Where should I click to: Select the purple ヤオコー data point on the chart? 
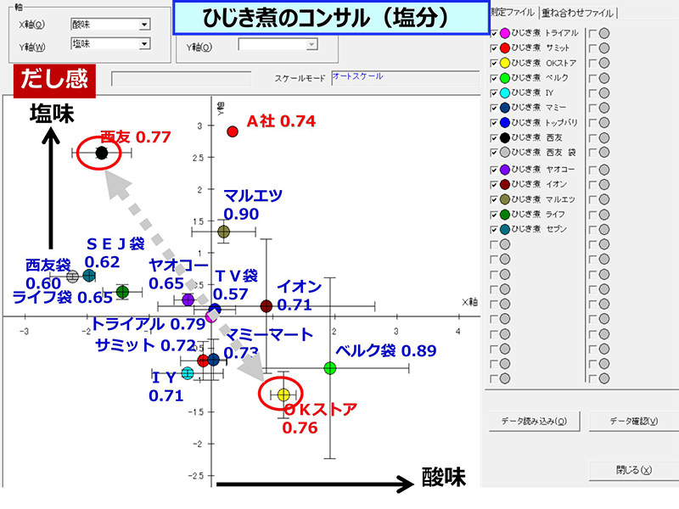click(x=188, y=299)
